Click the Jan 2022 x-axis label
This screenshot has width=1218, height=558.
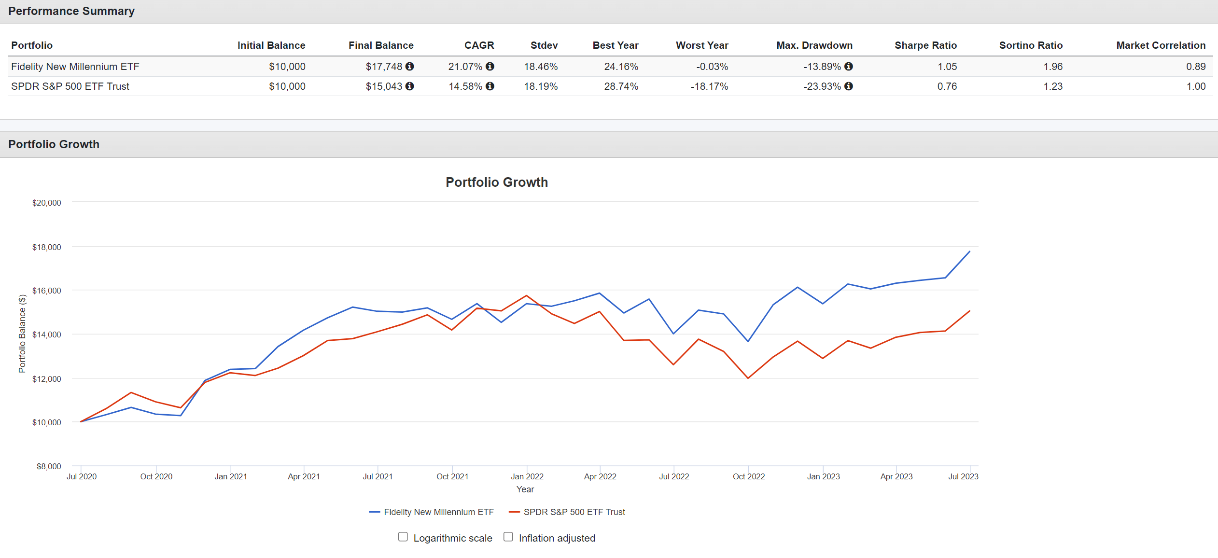coord(527,476)
